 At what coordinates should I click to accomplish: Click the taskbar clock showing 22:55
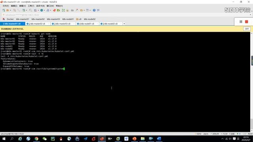tap(246, 138)
